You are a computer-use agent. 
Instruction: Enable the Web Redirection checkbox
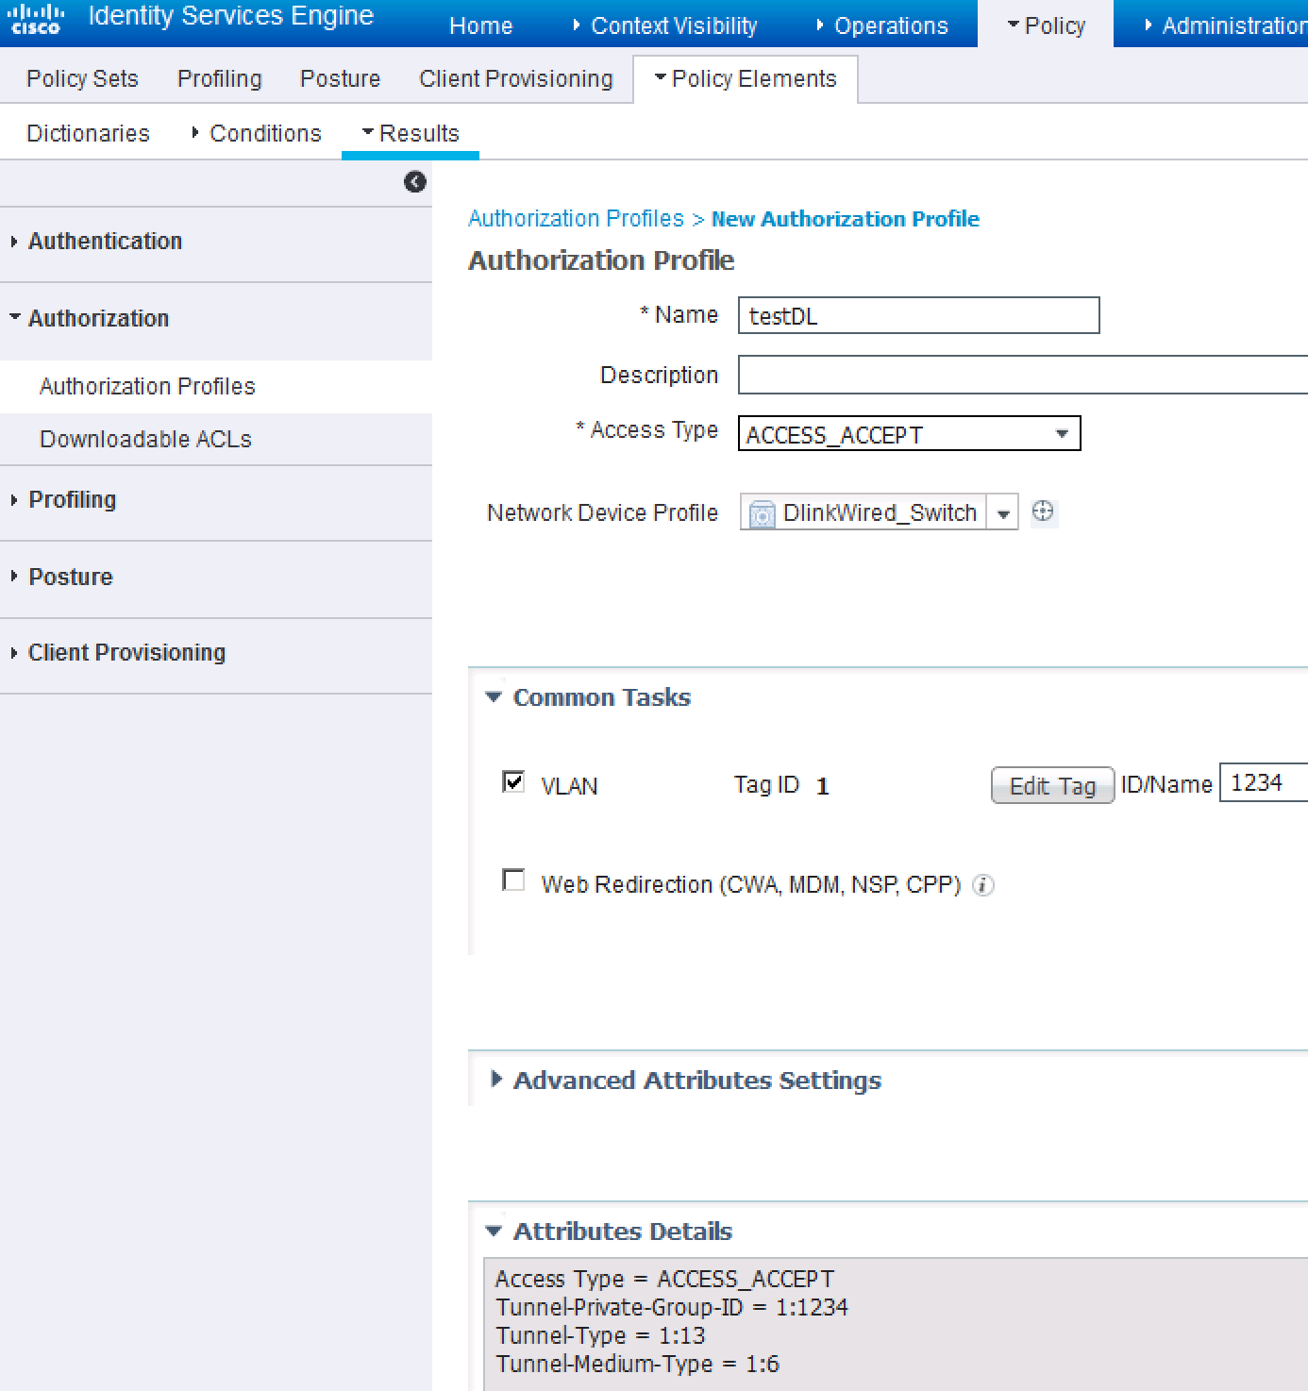(513, 880)
